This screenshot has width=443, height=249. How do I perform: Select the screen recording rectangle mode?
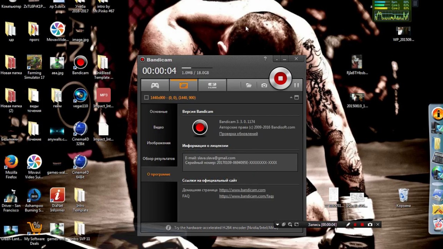(x=183, y=85)
